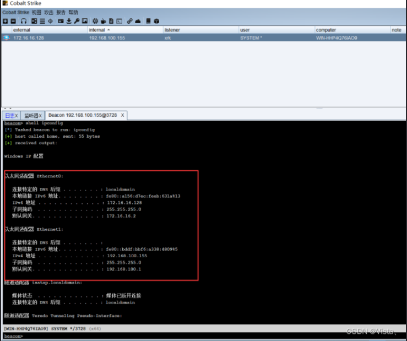Image resolution: width=407 pixels, height=341 pixels.
Task: Open the keystrokes key icon
Action: pos(77,21)
